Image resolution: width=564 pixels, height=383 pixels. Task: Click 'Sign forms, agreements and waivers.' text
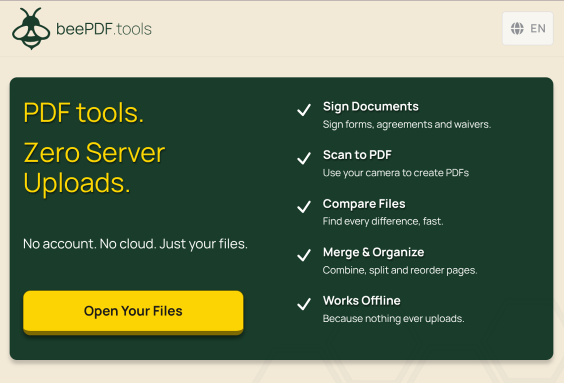(x=407, y=125)
